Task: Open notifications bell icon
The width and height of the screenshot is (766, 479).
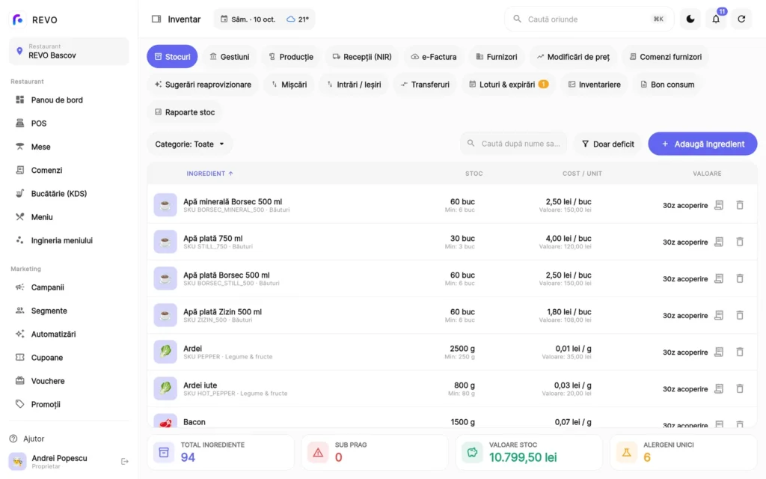Action: pyautogui.click(x=716, y=19)
